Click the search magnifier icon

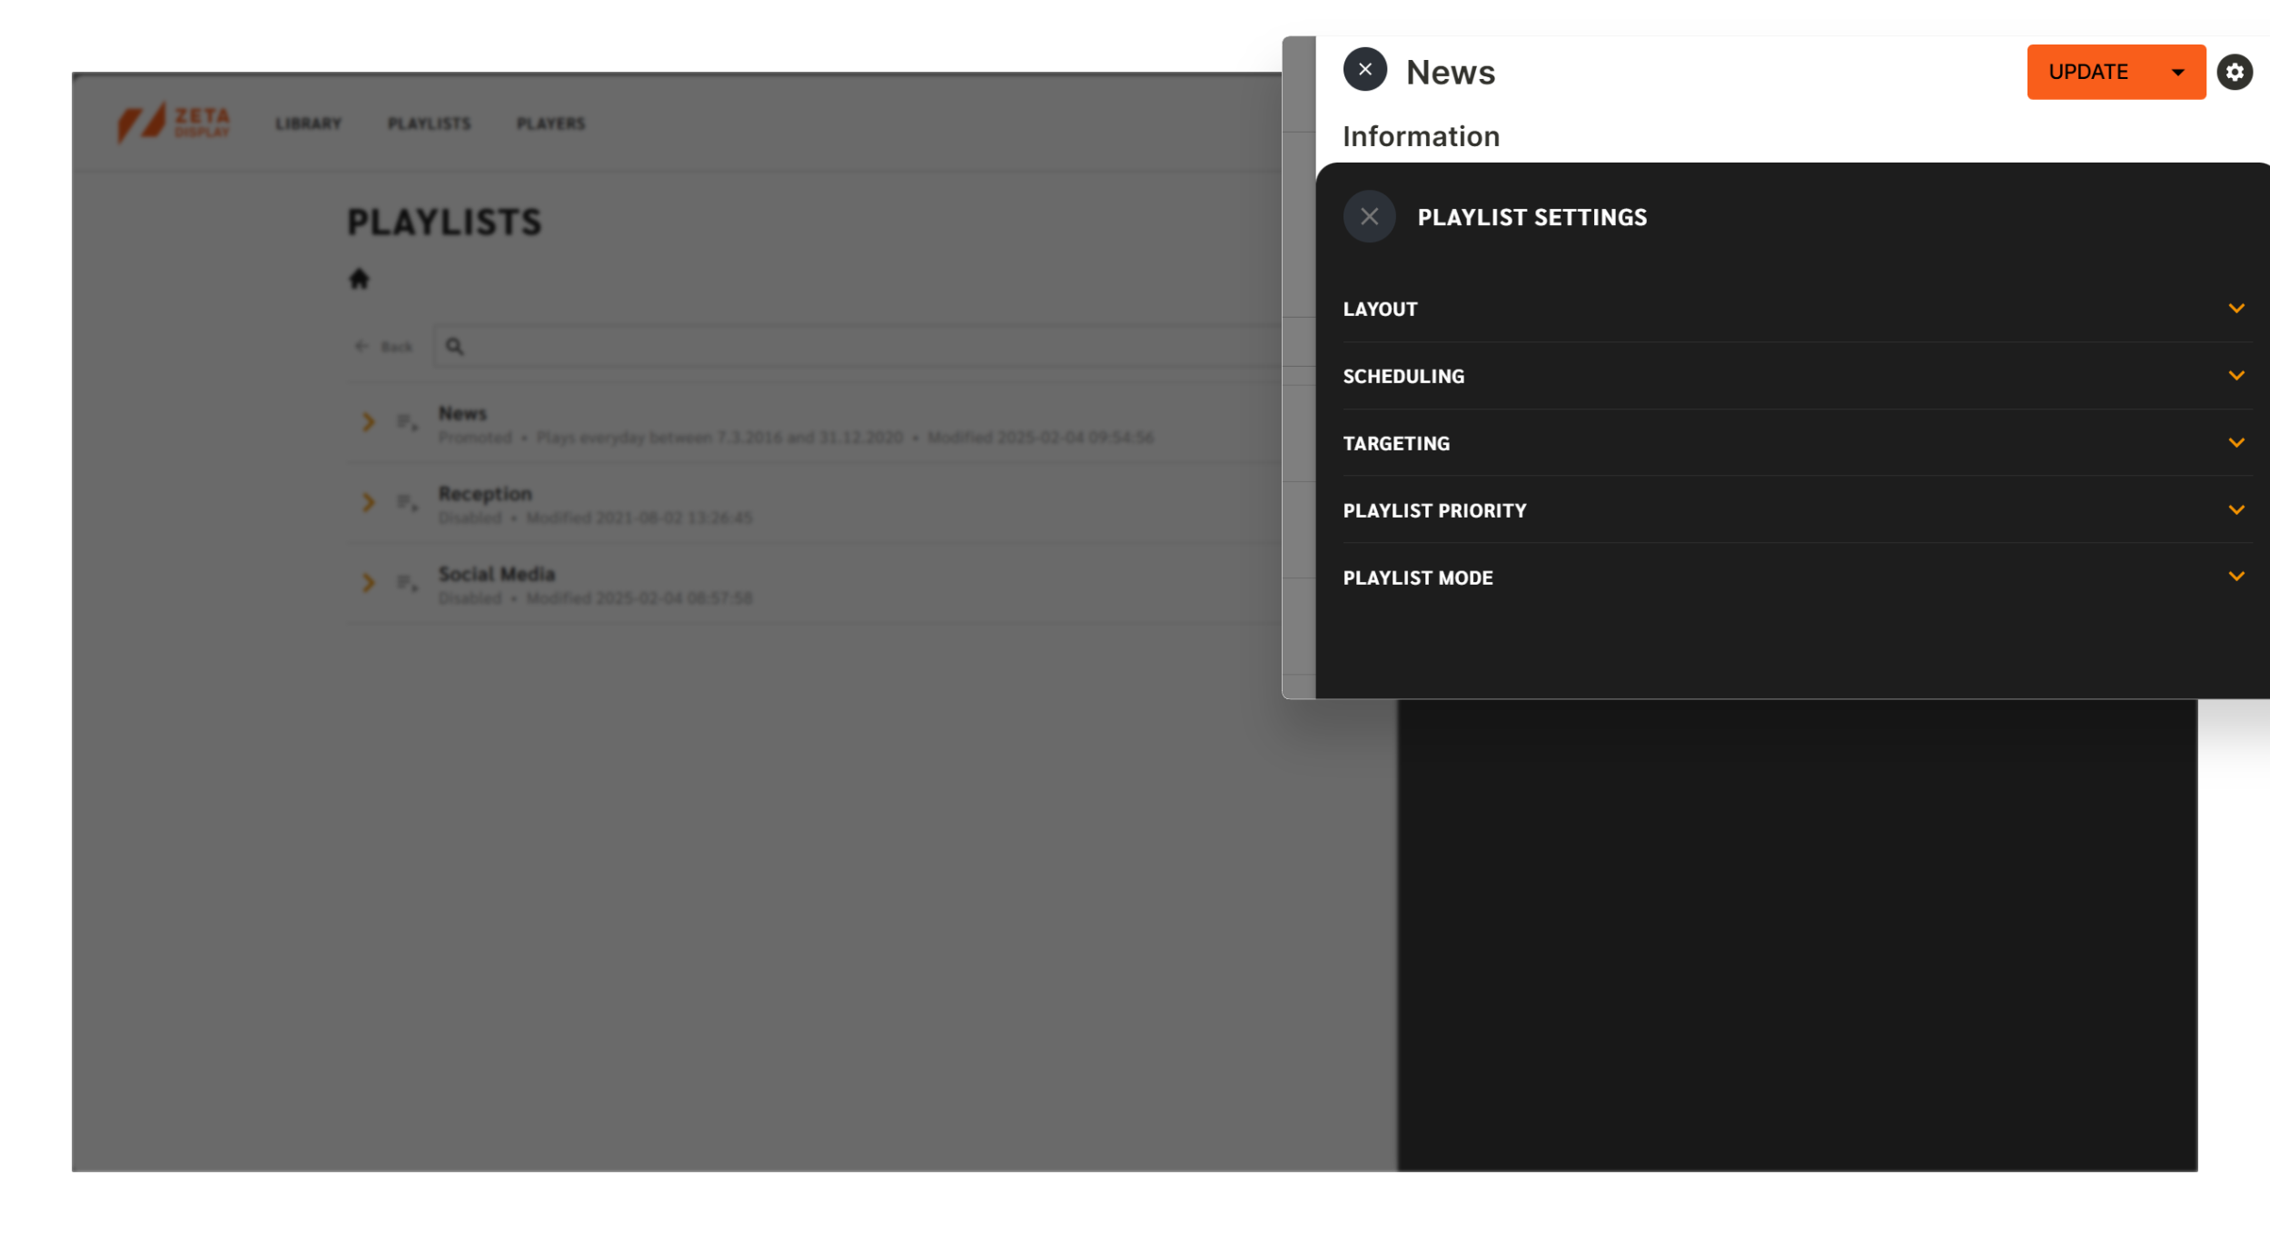(455, 347)
